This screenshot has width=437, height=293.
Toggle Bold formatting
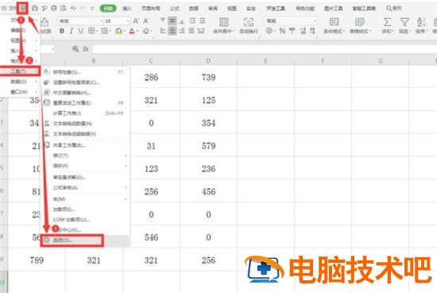point(62,31)
